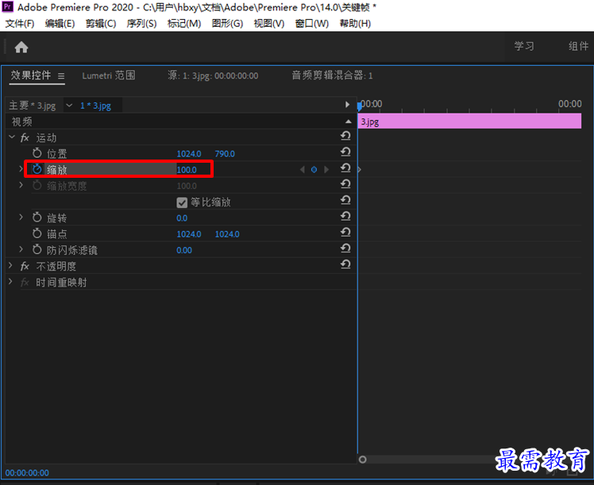Click the timeline zoom scrollbar handle

pos(363,460)
